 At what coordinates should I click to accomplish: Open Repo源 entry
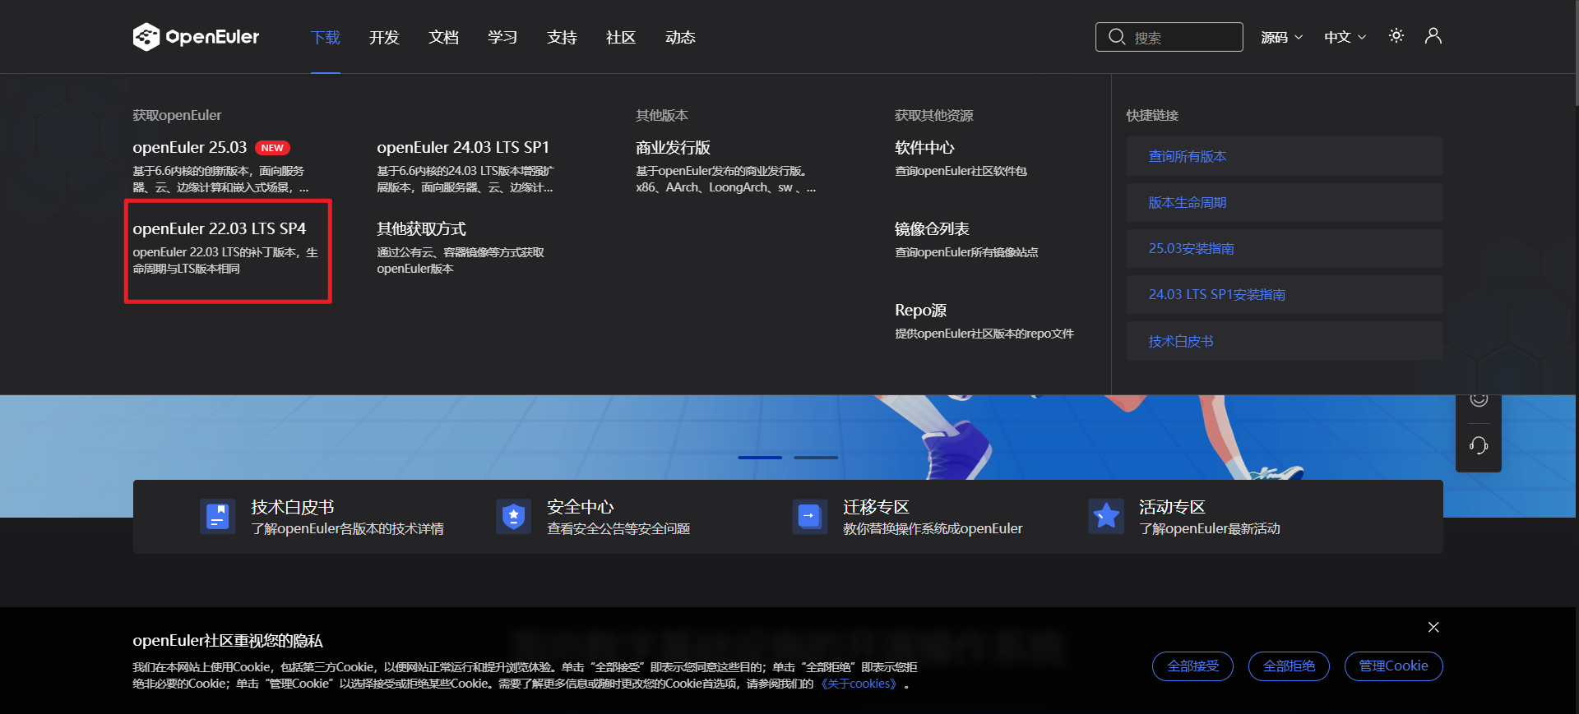[920, 310]
